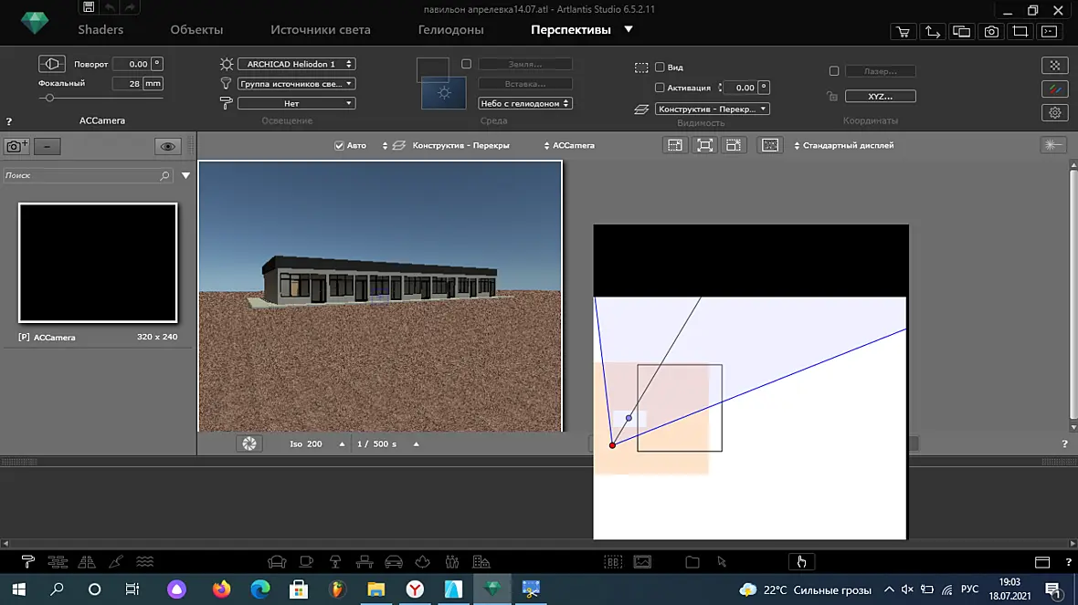The image size is (1078, 605).
Task: Open the Стандартный дисплей display selector
Action: point(843,146)
